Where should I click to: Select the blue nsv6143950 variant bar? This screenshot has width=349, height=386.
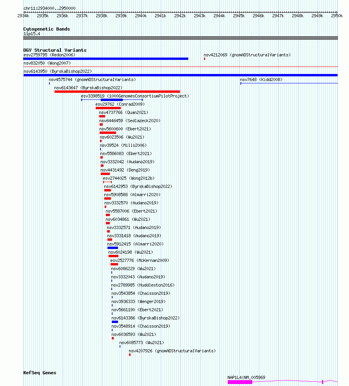click(x=180, y=75)
